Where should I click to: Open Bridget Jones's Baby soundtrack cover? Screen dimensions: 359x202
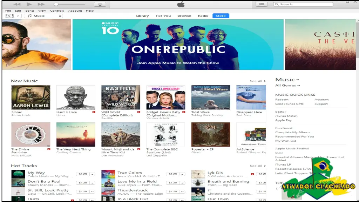coord(165,97)
